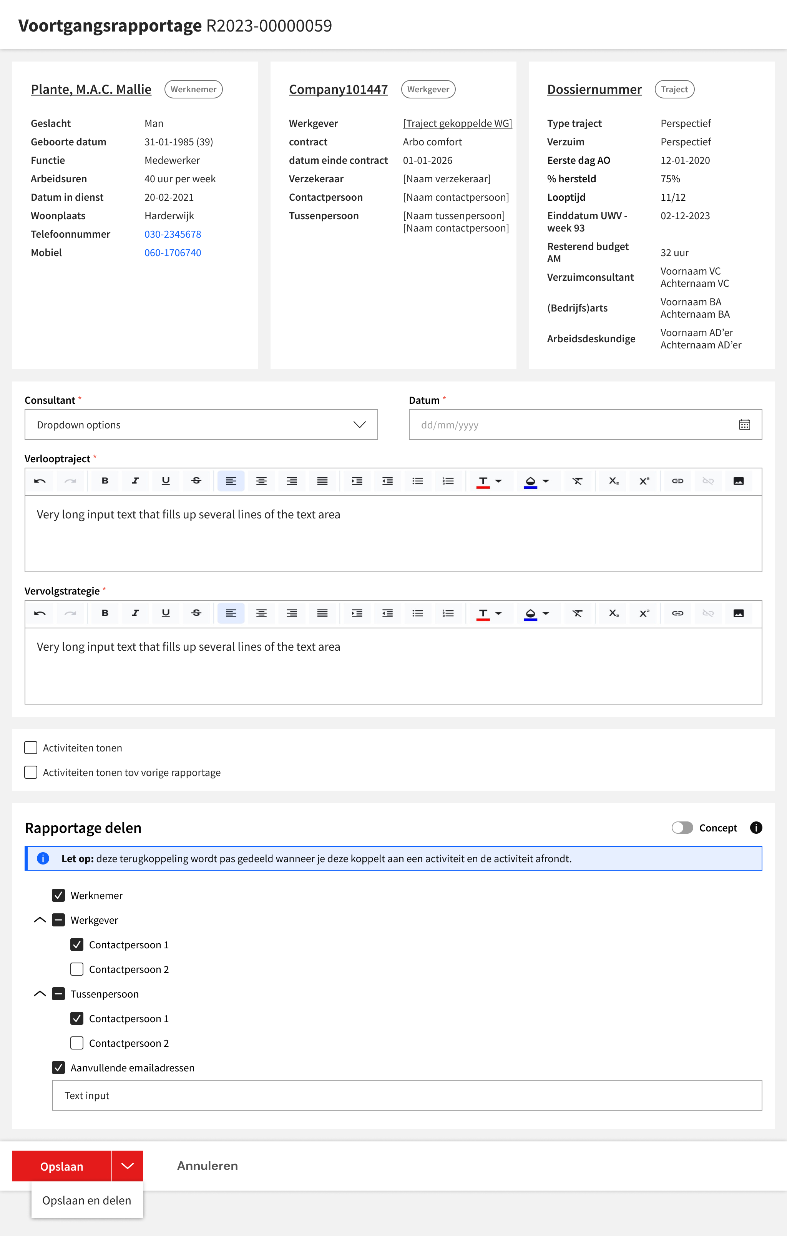This screenshot has height=1236, width=787.
Task: Open the Consultant dropdown
Action: [x=201, y=425]
